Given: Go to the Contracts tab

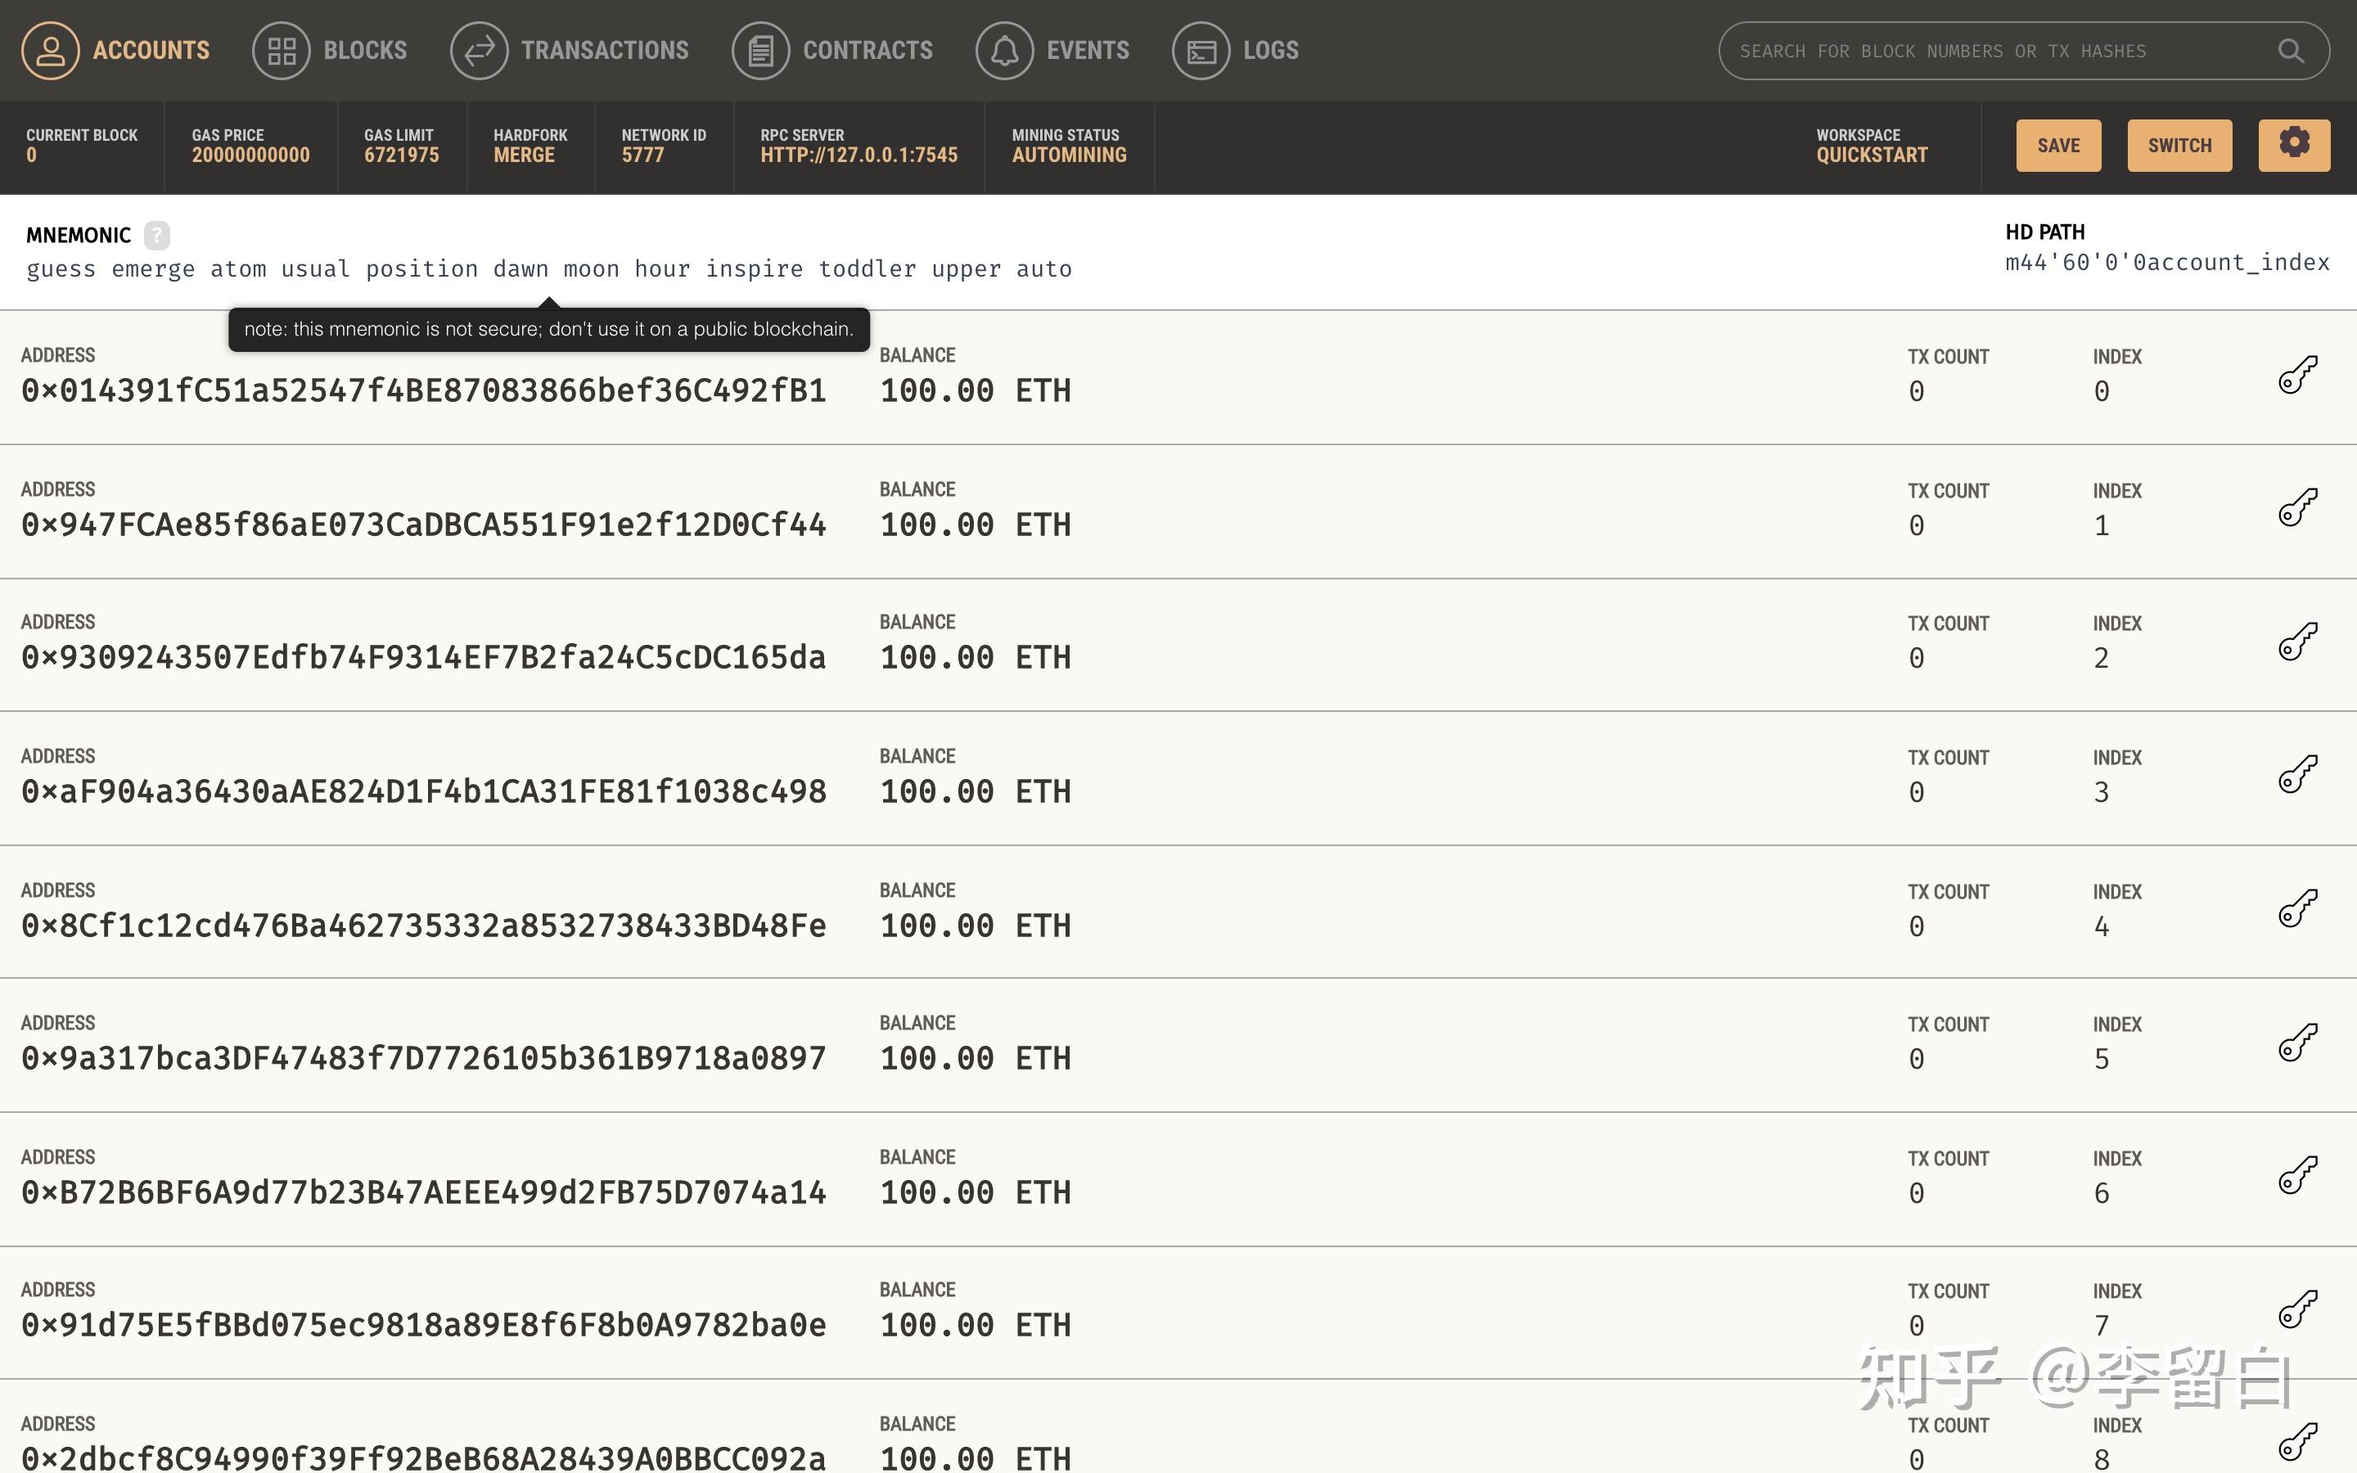Looking at the screenshot, I should (x=833, y=51).
